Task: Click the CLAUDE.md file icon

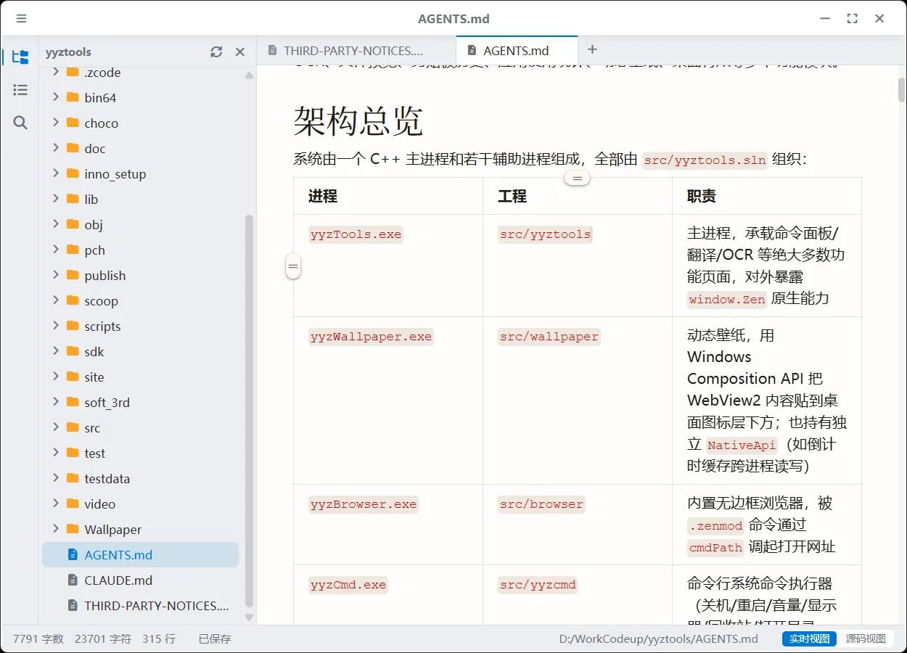Action: (x=72, y=580)
